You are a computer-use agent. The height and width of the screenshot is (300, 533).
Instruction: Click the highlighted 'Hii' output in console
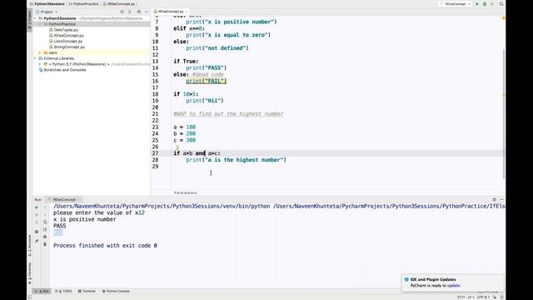pyautogui.click(x=57, y=232)
